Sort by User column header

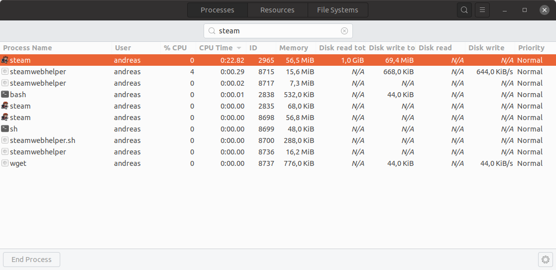tap(136, 48)
